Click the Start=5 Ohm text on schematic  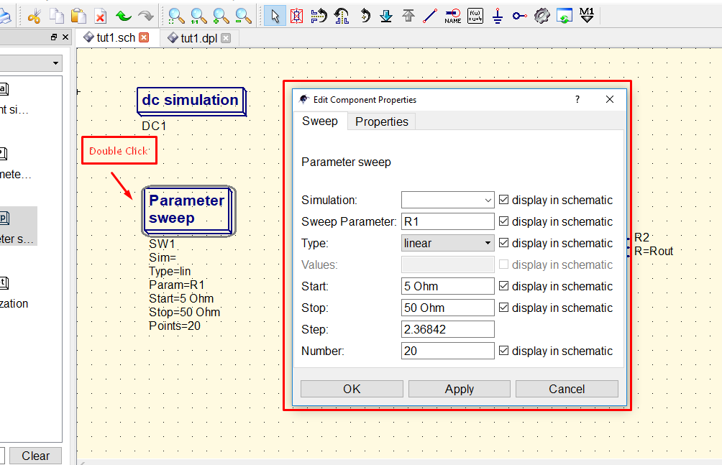point(181,298)
